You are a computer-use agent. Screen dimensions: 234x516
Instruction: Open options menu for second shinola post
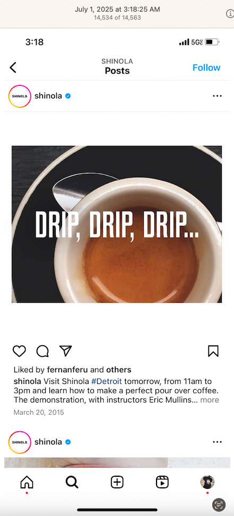click(x=217, y=442)
